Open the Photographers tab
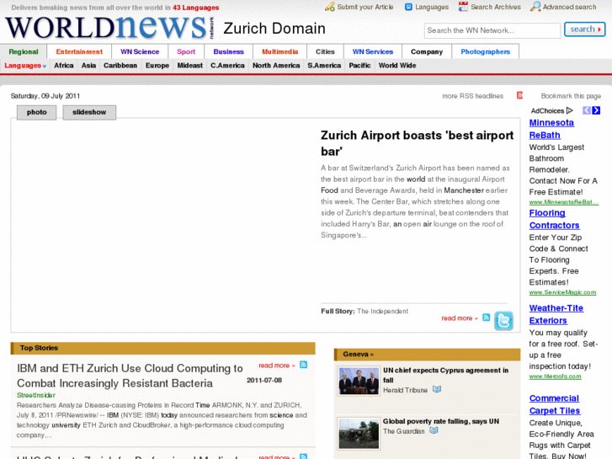This screenshot has width=612, height=459. [486, 51]
